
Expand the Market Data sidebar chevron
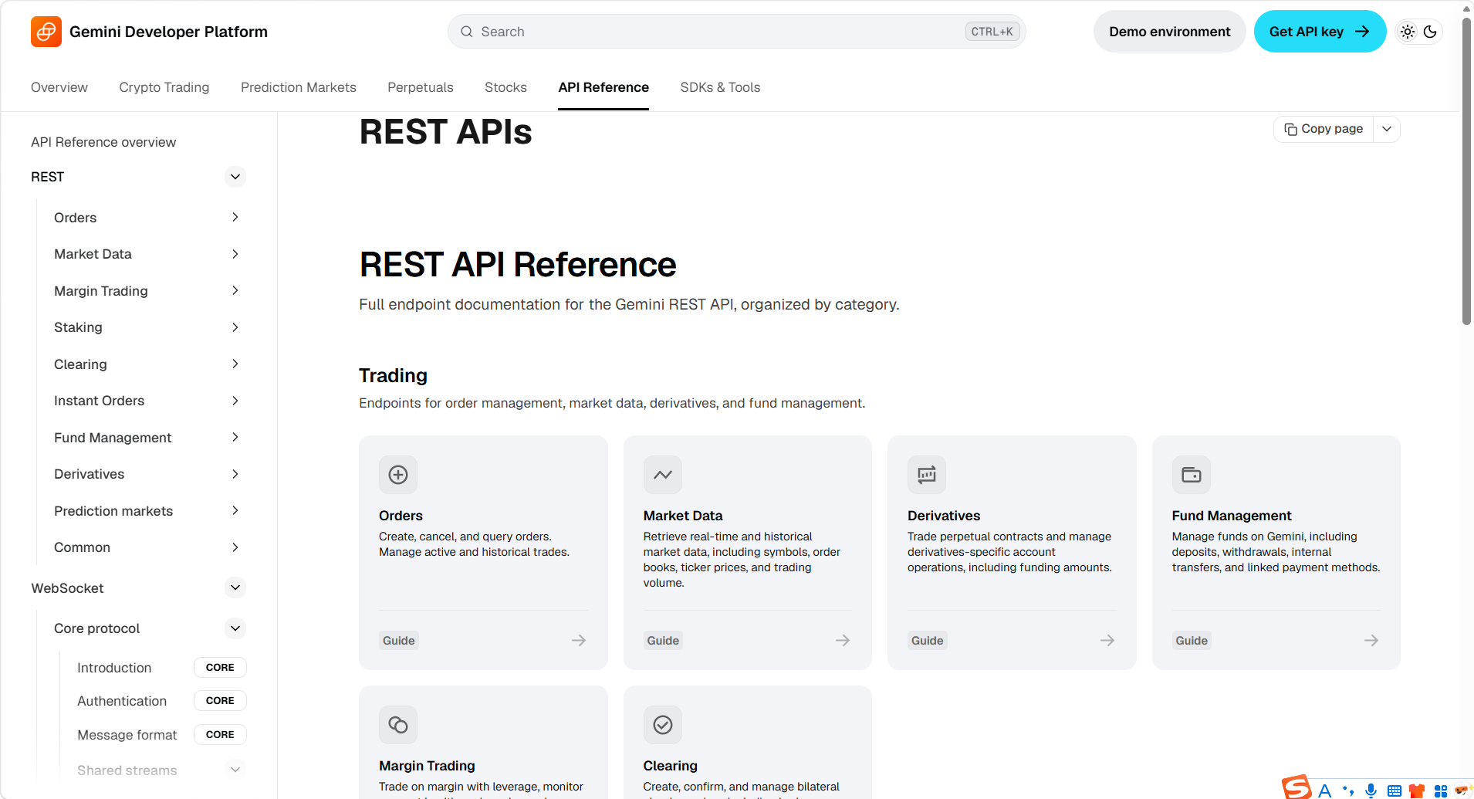[x=235, y=254]
